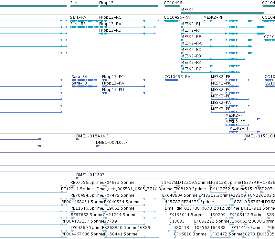Click the Fkbp13-PA protein label

[113, 83]
